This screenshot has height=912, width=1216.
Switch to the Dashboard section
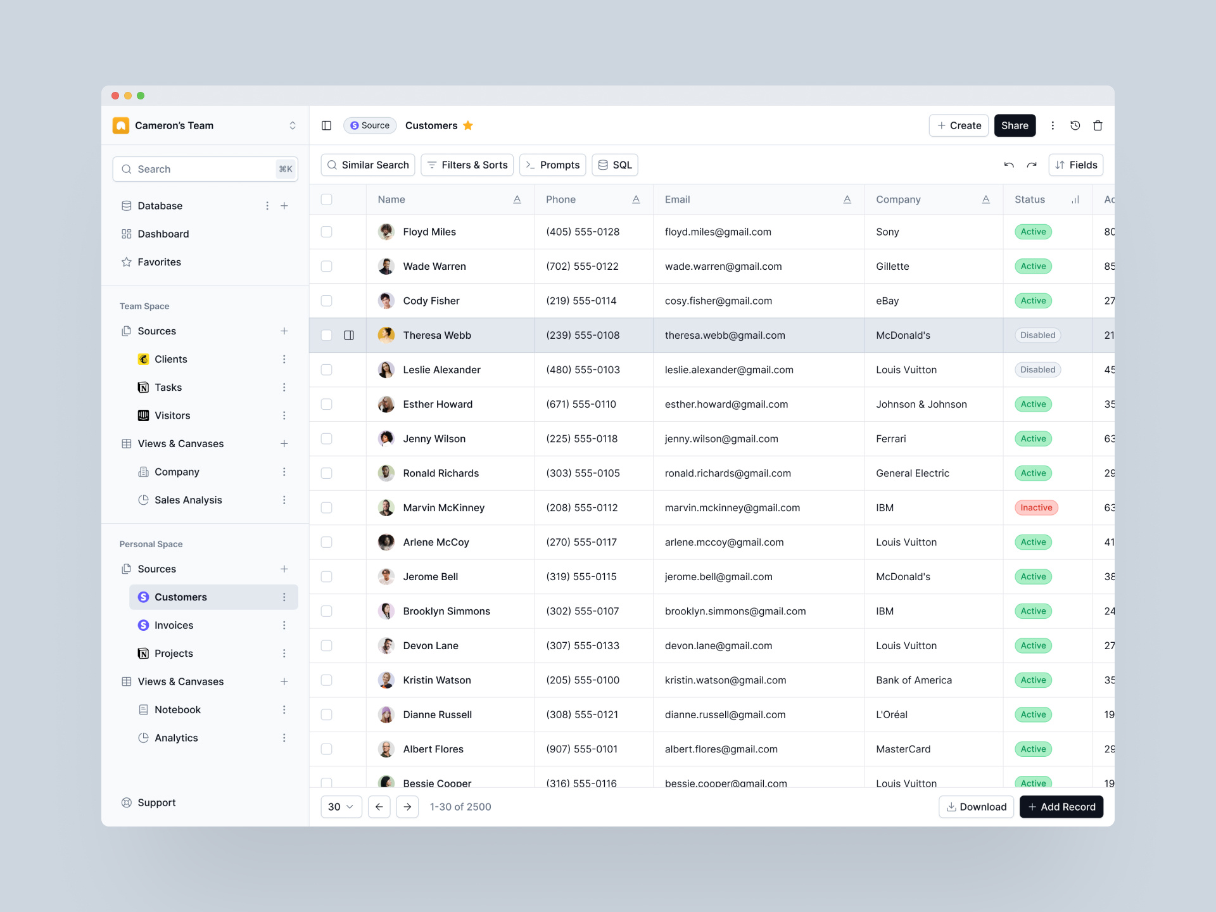click(x=163, y=234)
